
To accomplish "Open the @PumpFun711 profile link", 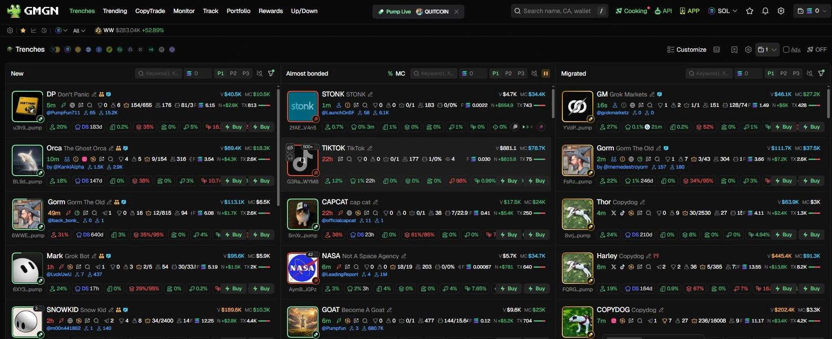I will click(x=63, y=113).
